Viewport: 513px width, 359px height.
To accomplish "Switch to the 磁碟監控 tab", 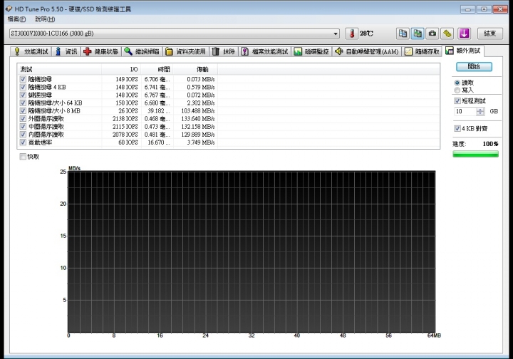I will 312,51.
